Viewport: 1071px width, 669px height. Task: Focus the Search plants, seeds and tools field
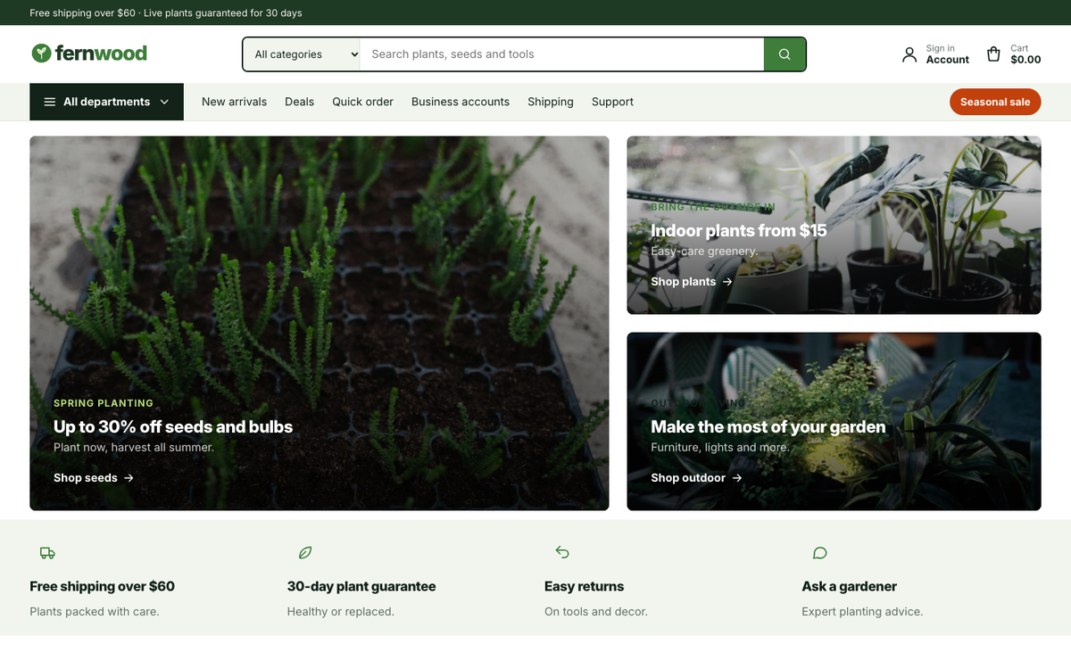(561, 54)
